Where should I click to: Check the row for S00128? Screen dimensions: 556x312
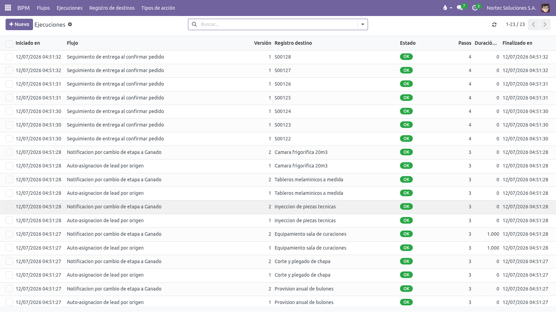pos(9,57)
